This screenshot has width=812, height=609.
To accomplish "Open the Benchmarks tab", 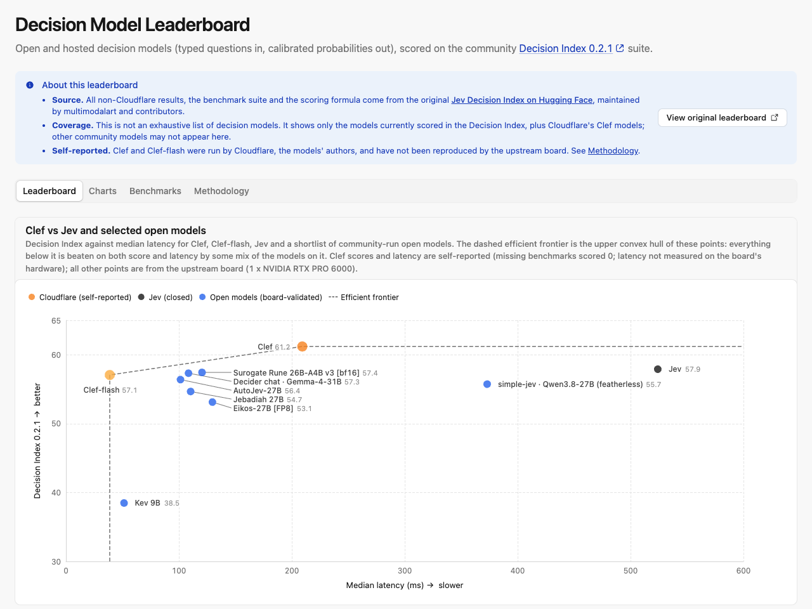I will click(x=155, y=191).
